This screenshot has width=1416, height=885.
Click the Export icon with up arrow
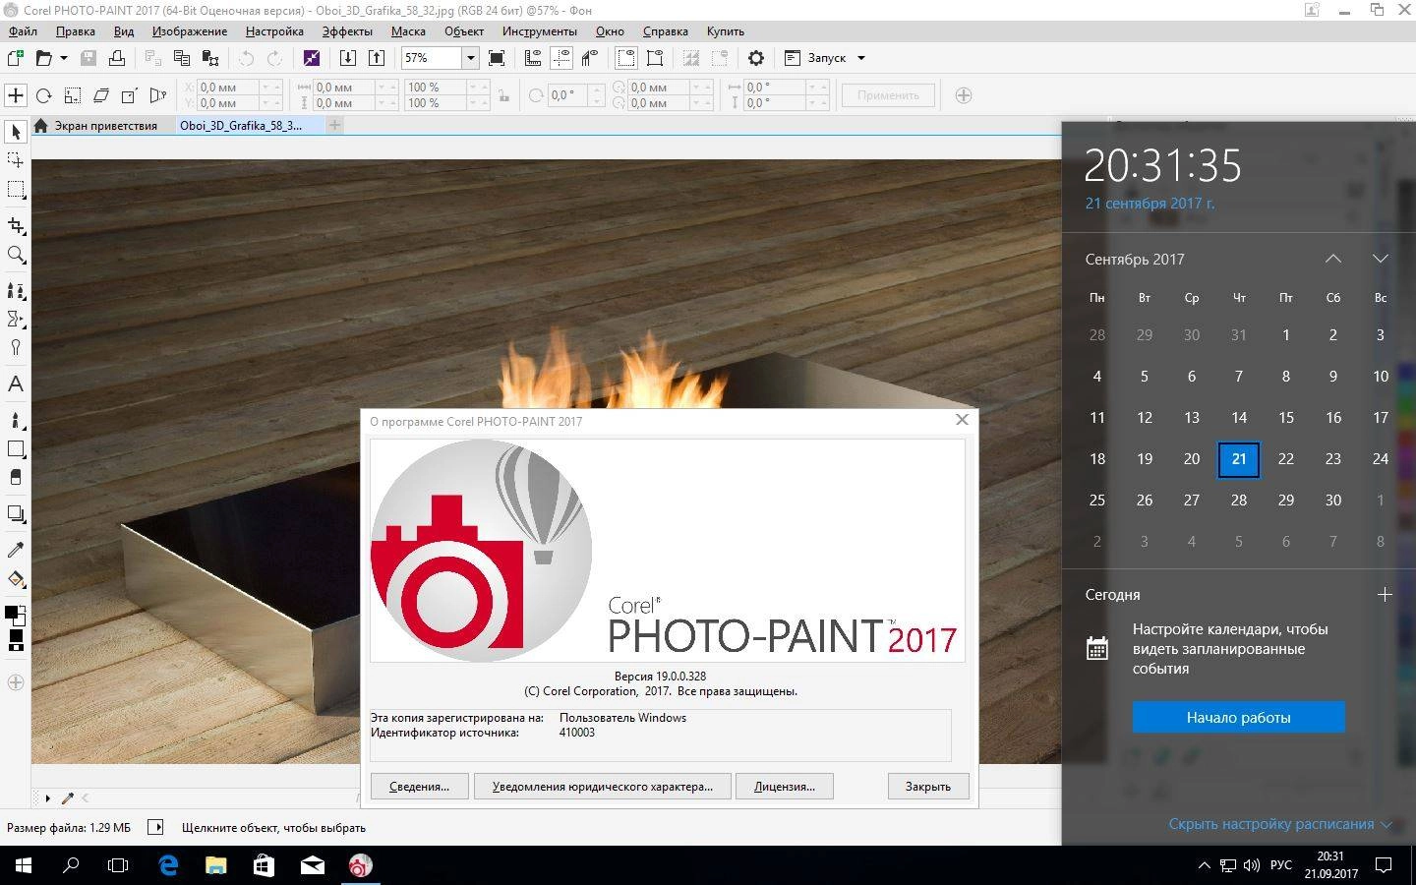tap(377, 58)
